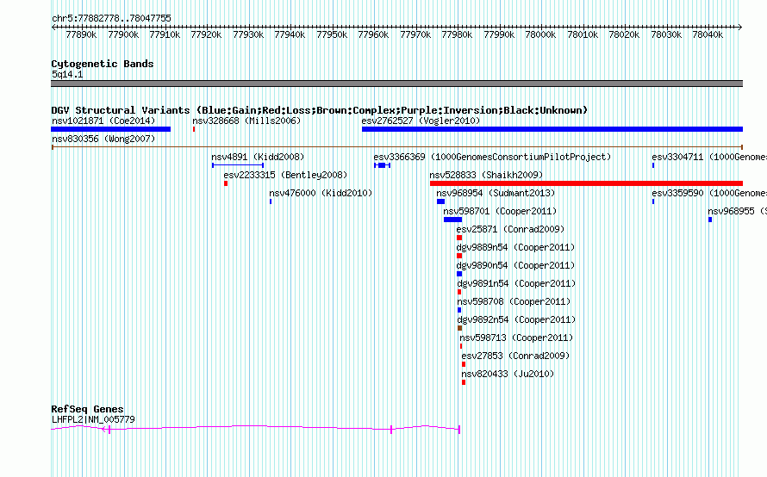This screenshot has width=767, height=477.
Task: Open the nsv968954 (Sudmant2013) label
Action: coord(496,193)
